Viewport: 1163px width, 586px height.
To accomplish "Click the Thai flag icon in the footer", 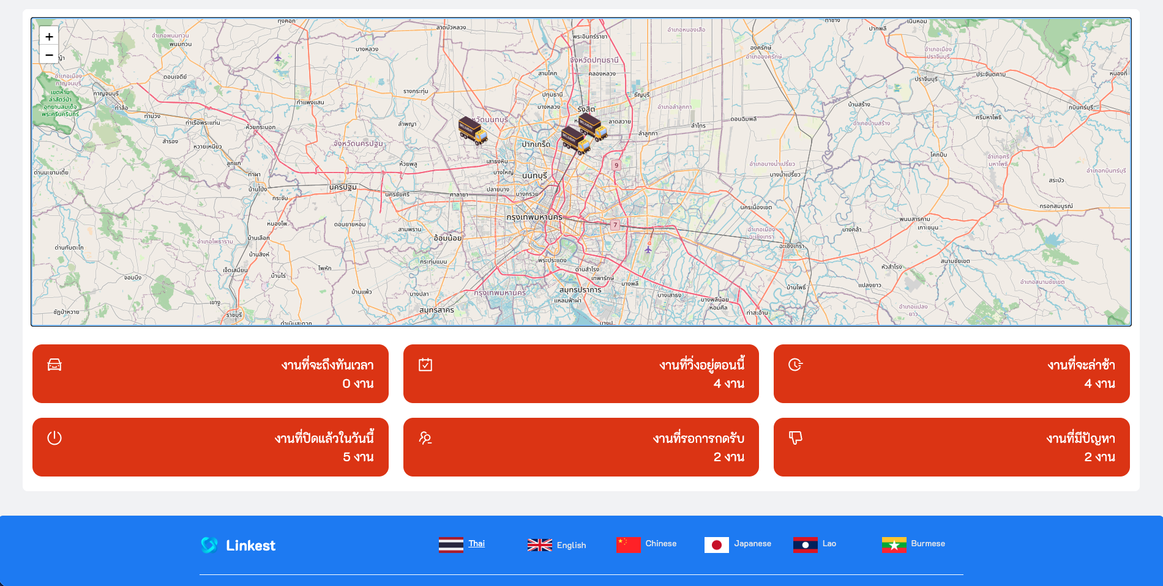I will (x=450, y=544).
